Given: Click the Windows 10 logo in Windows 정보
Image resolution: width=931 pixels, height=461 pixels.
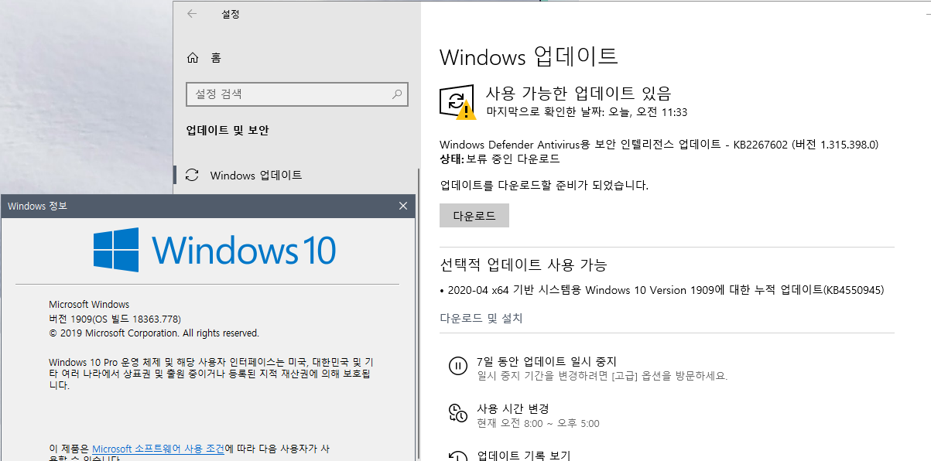Looking at the screenshot, I should tap(215, 250).
